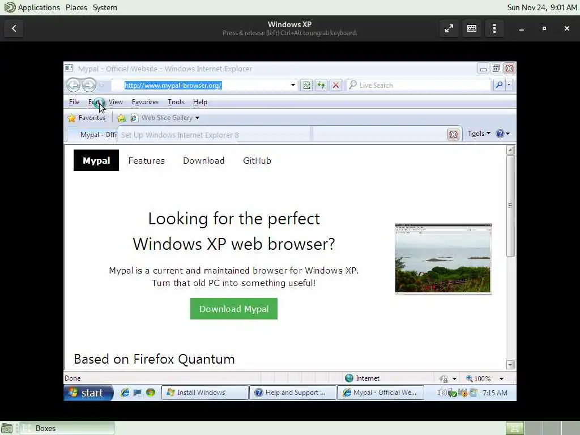
Task: Click the Show Desktop quick launch icon
Action: [138, 393]
